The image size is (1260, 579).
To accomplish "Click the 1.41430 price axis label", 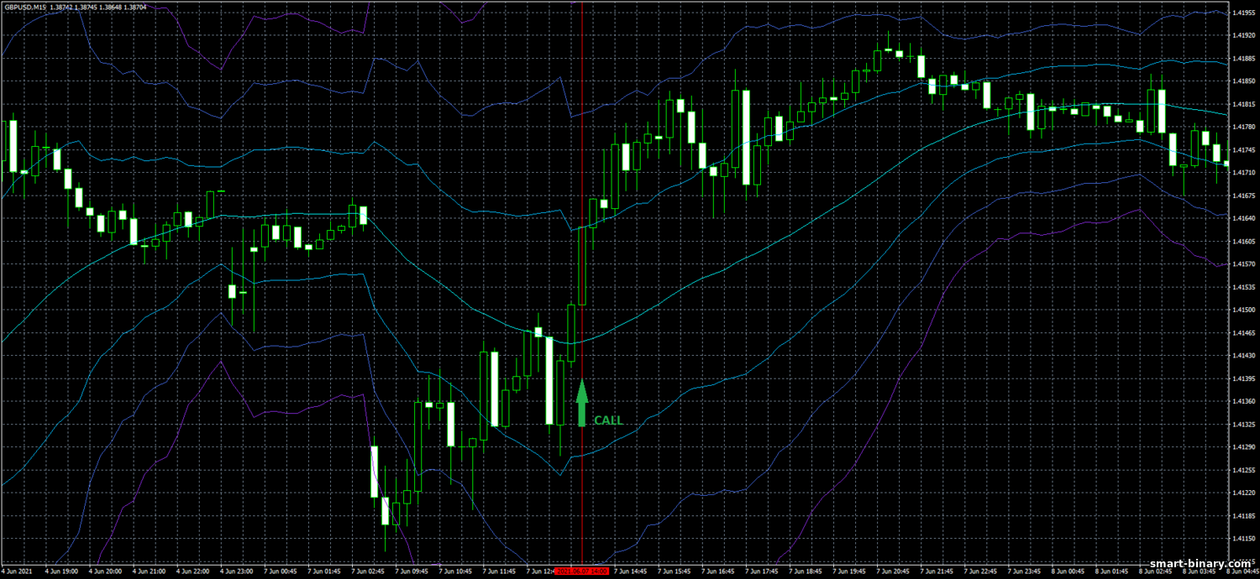I will (x=1242, y=356).
